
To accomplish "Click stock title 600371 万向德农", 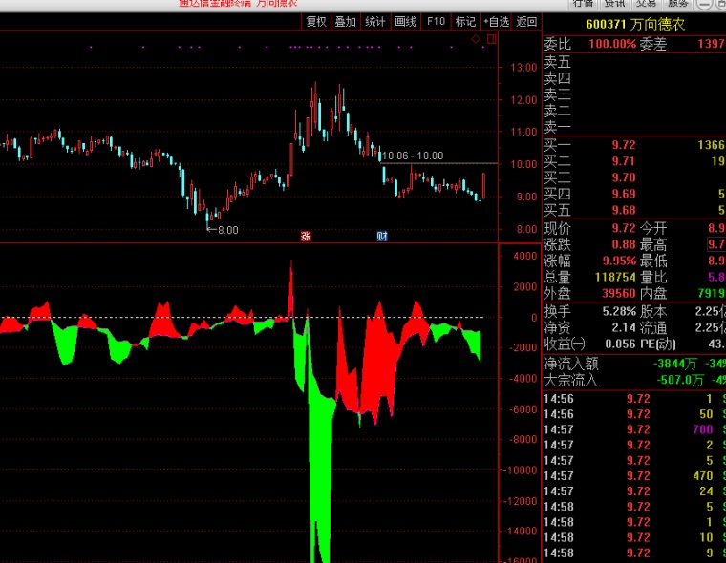I will pyautogui.click(x=635, y=25).
